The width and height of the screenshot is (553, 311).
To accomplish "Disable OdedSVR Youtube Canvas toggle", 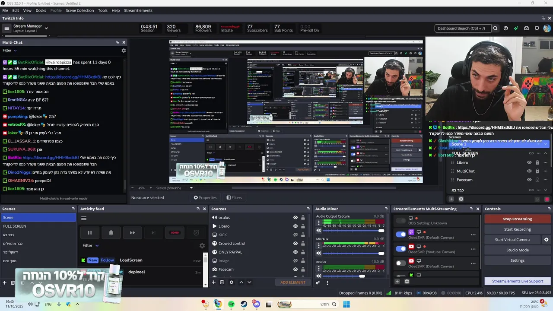I will 401,249.
